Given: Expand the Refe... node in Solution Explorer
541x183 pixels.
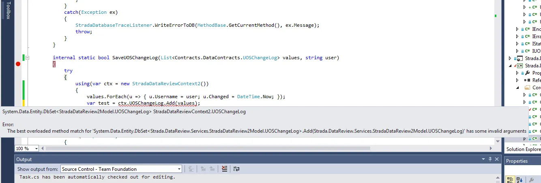Looking at the screenshot, I should point(517,80).
